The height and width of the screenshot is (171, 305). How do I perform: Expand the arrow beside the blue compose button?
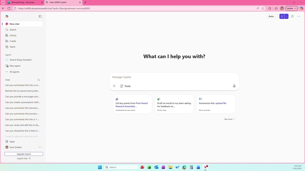point(287,17)
